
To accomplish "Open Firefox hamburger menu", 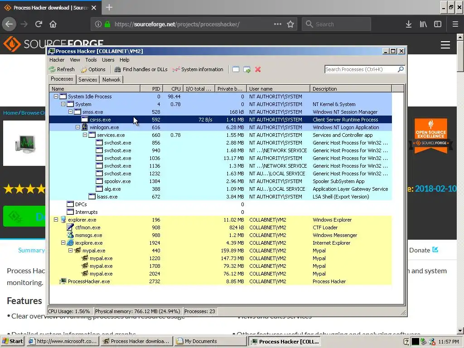I will [455, 24].
